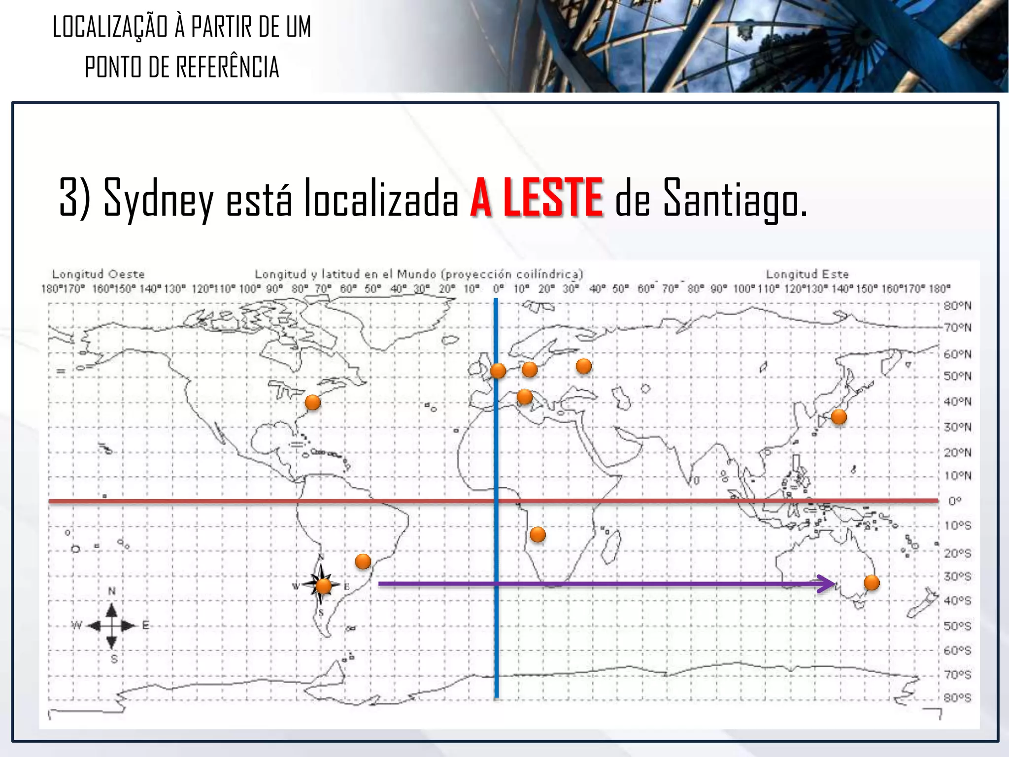Image resolution: width=1009 pixels, height=757 pixels.
Task: Click the word 'Santiago.' in the sentence
Action: pyautogui.click(x=735, y=200)
